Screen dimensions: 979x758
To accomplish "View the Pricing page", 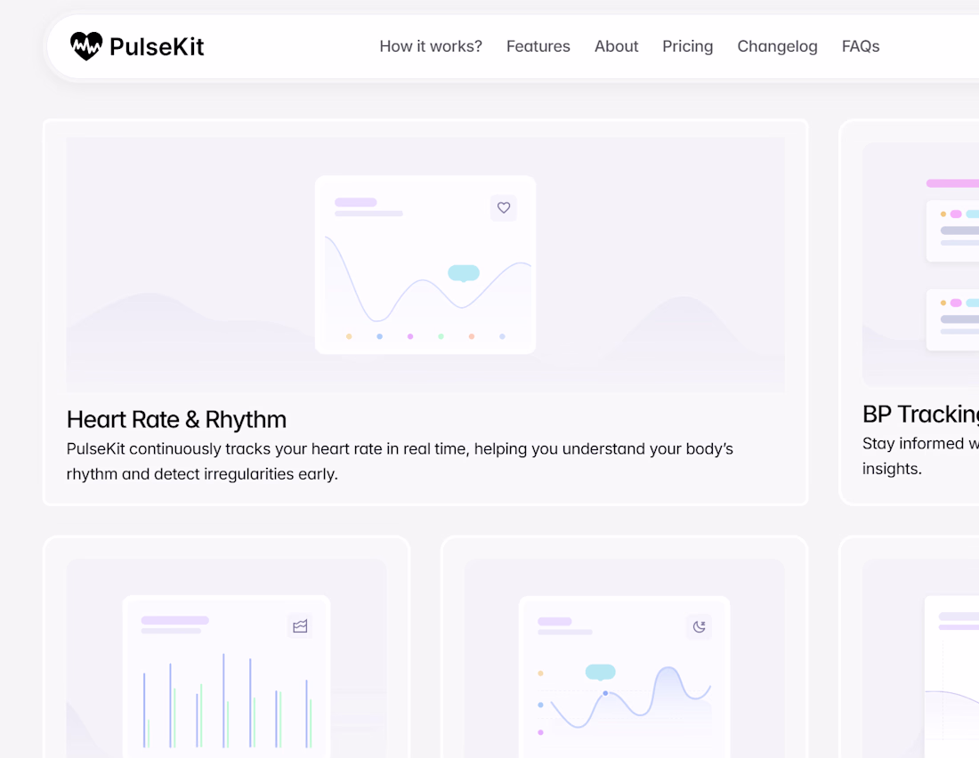I will [x=688, y=46].
